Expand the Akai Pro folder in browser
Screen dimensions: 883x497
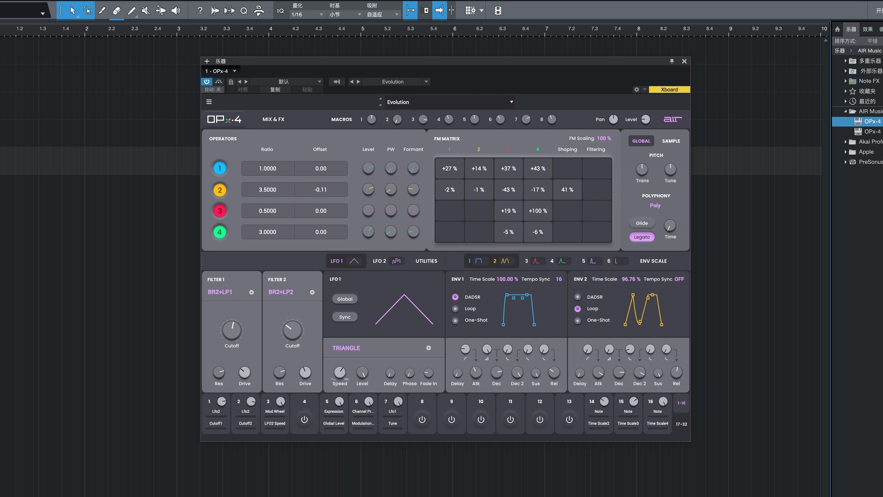(x=845, y=142)
